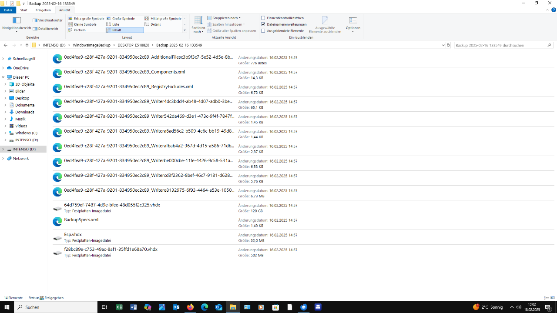Select Desktop in navigation pane

click(22, 98)
